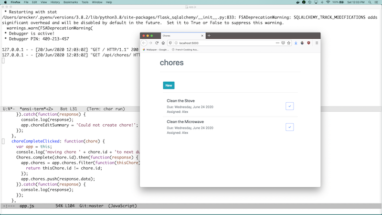Open the red shield extension icon
The image size is (382, 215).
coord(308,43)
